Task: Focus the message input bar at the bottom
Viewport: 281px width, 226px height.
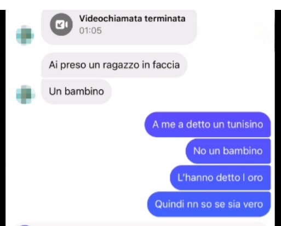Action: click(141, 224)
